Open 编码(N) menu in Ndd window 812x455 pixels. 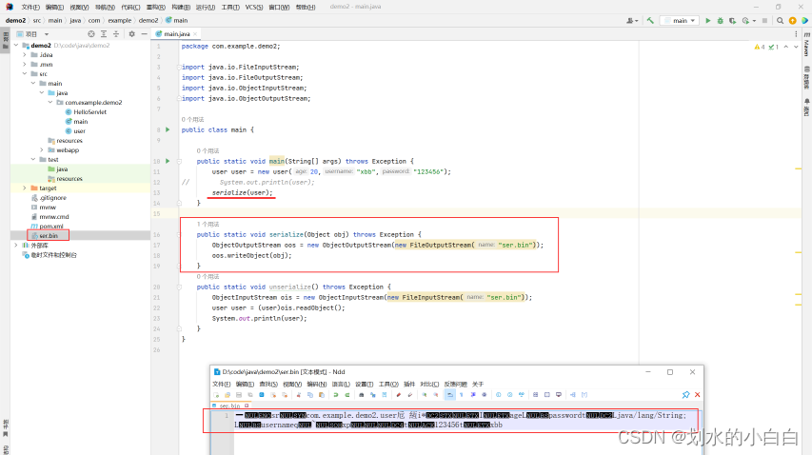click(316, 384)
